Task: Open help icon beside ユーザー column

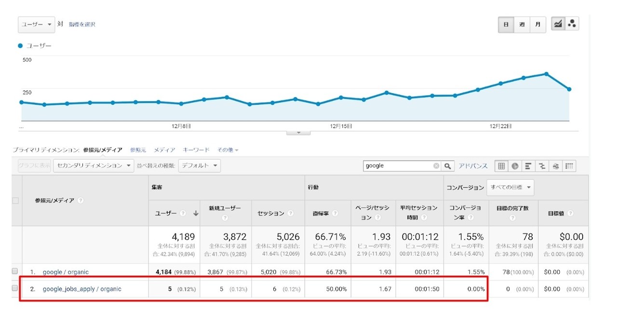Action: [183, 213]
